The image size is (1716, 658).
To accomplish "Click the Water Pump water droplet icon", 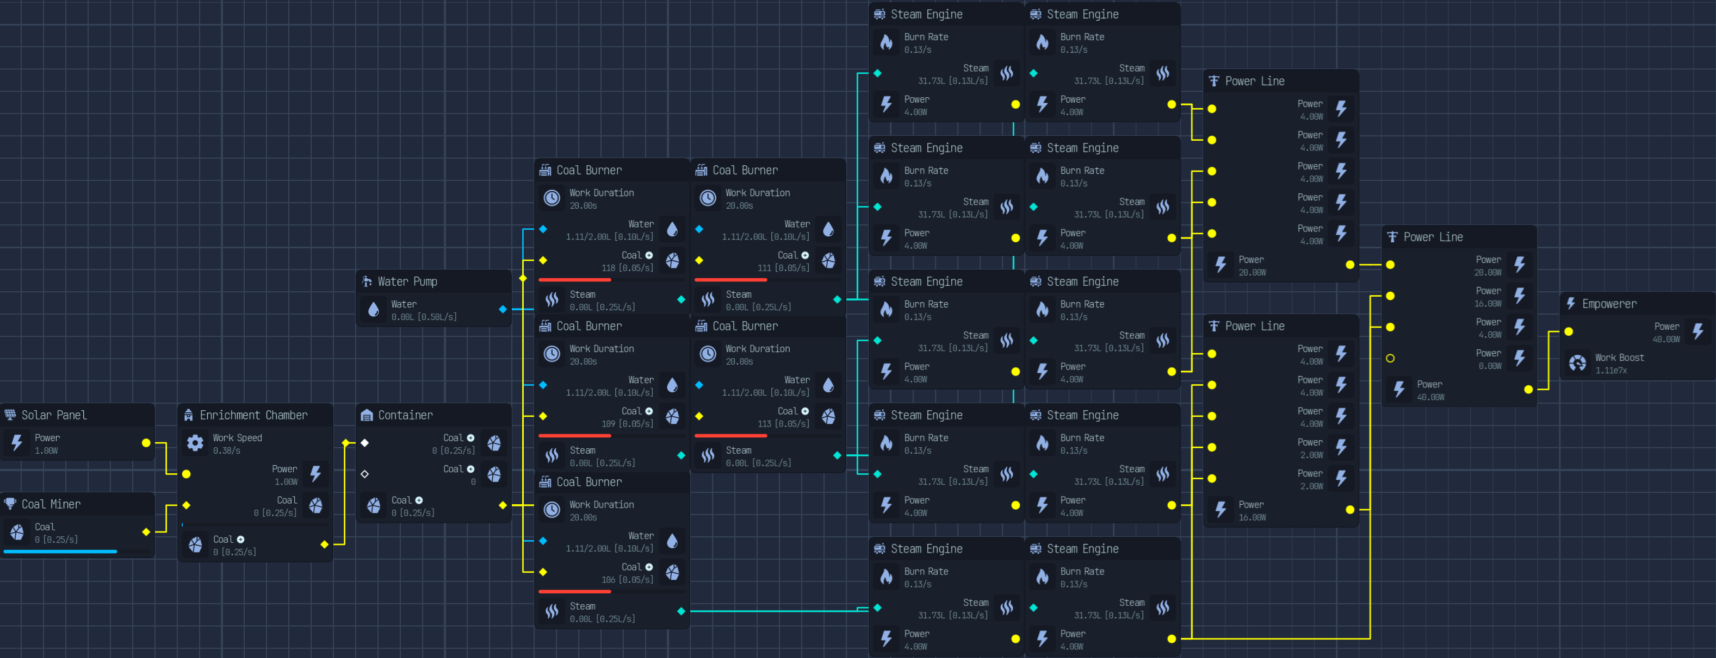I will [x=374, y=309].
